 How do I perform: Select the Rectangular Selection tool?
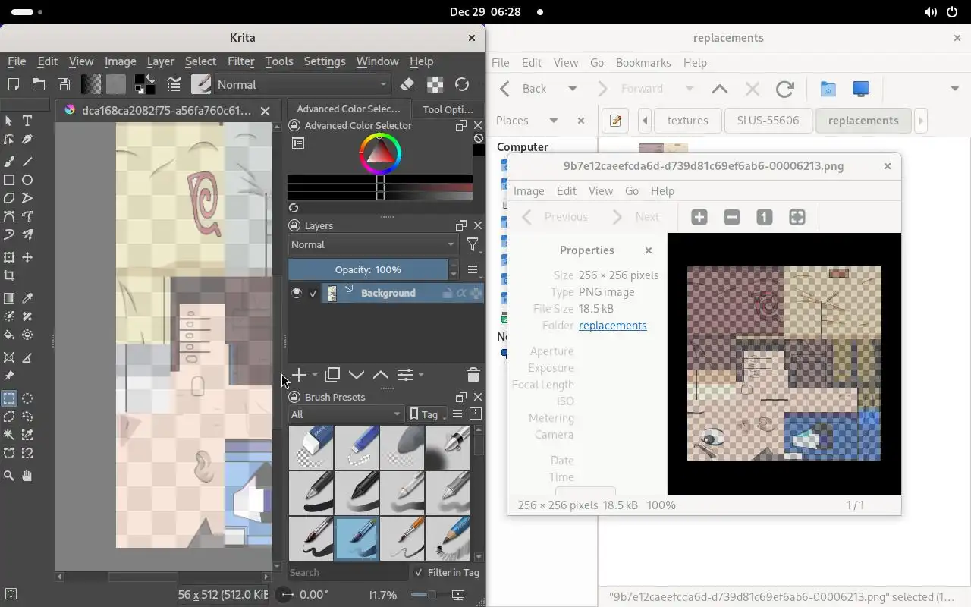tap(9, 398)
